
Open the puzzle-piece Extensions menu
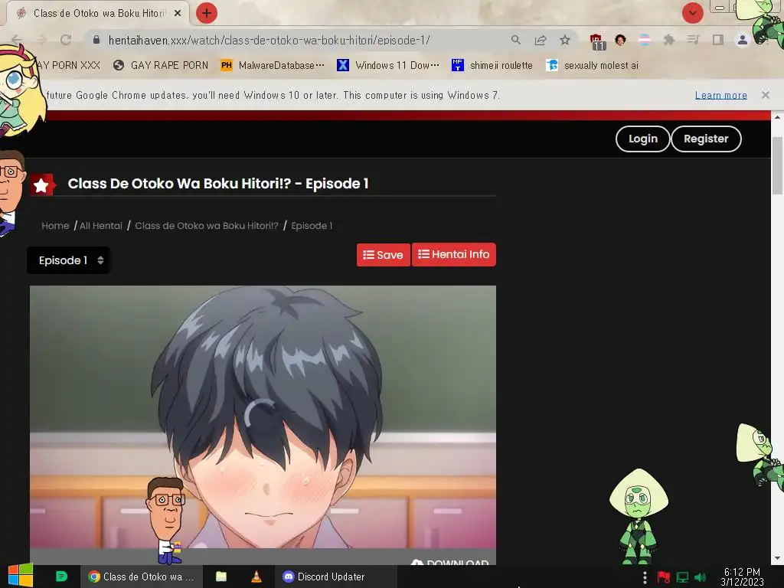point(669,40)
